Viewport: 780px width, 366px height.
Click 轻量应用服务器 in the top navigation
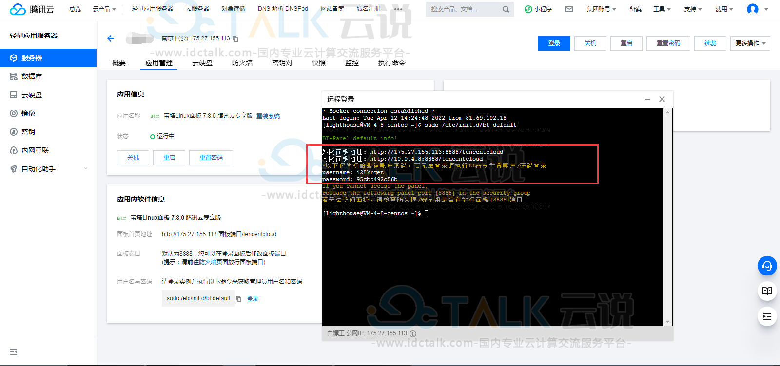click(x=153, y=9)
